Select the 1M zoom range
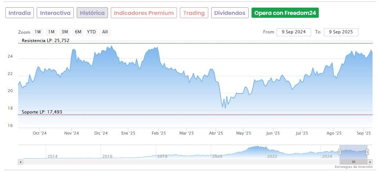 [x=51, y=32]
